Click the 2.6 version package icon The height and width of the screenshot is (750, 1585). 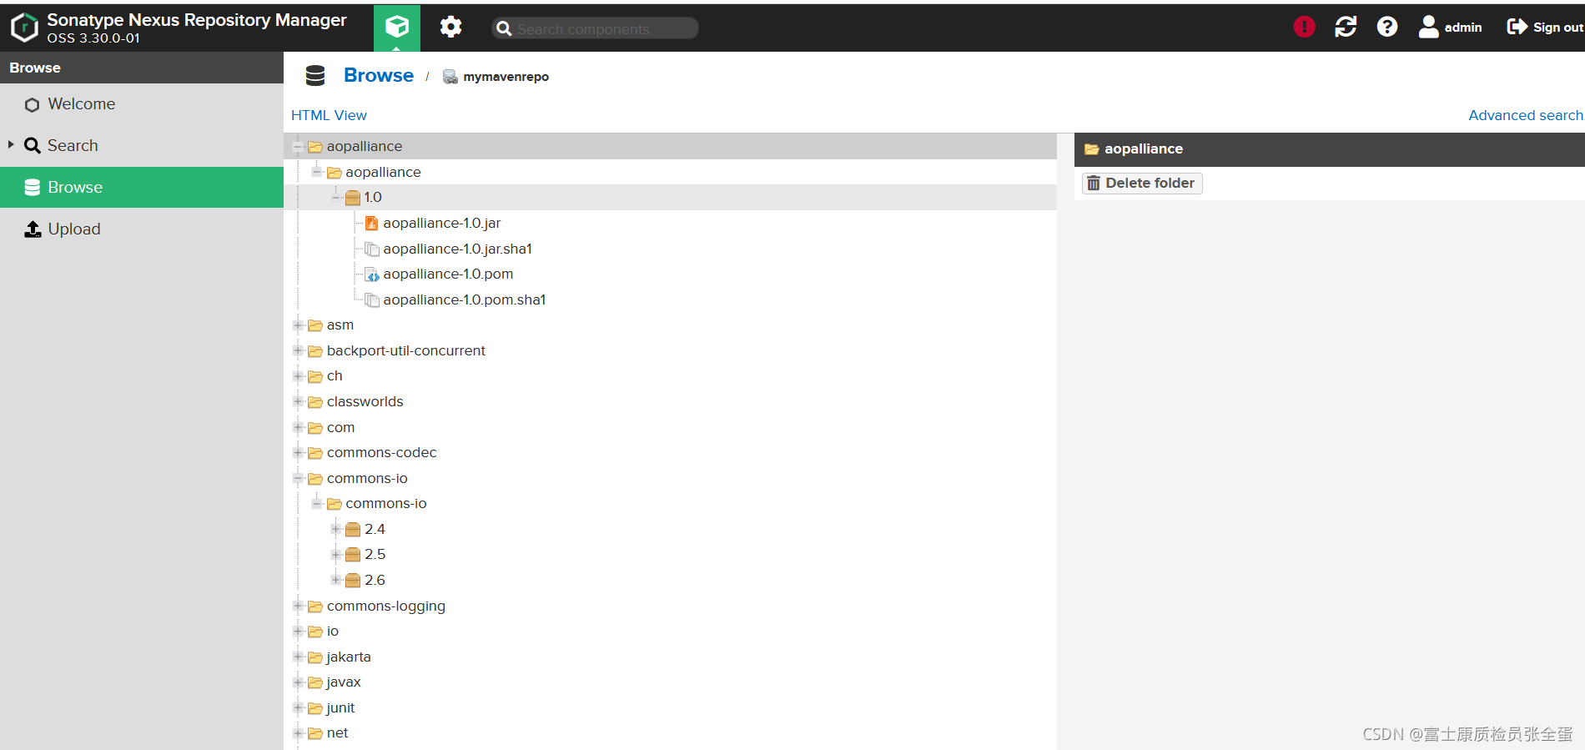[x=353, y=581]
